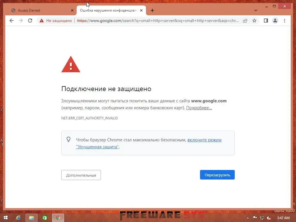Image resolution: width=296 pixels, height=222 pixels.
Task: Click the blue Перезагрузить button
Action: click(217, 175)
